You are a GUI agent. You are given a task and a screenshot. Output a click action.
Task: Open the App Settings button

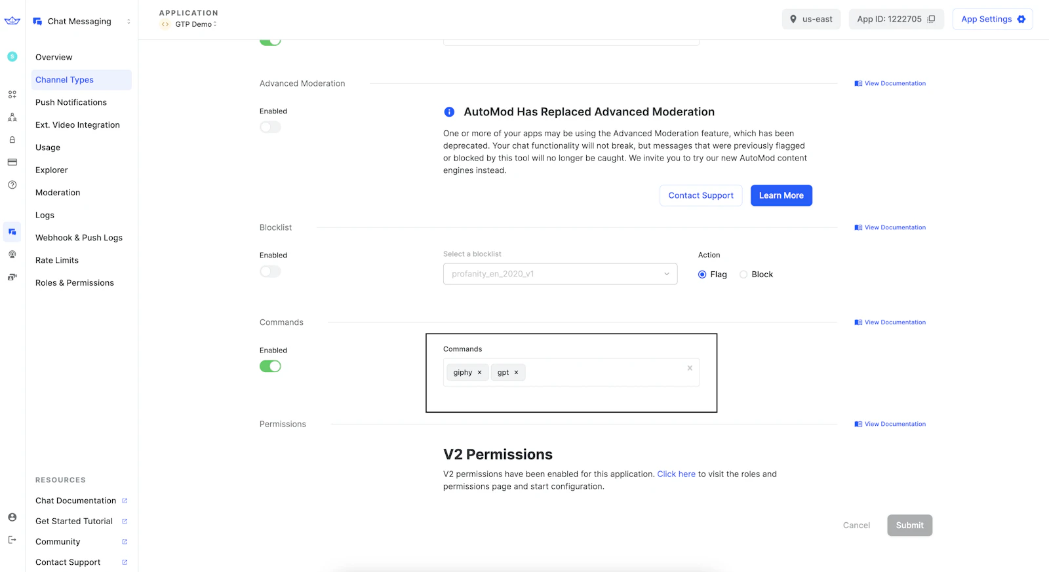pyautogui.click(x=993, y=19)
